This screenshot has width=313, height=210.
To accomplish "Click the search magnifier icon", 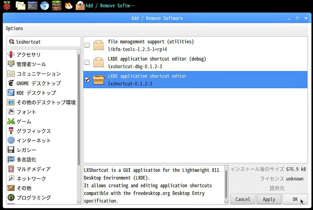I will (12, 42).
